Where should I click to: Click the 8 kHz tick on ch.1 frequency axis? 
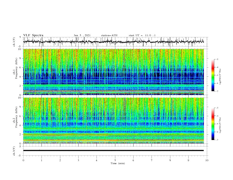click(21, 58)
